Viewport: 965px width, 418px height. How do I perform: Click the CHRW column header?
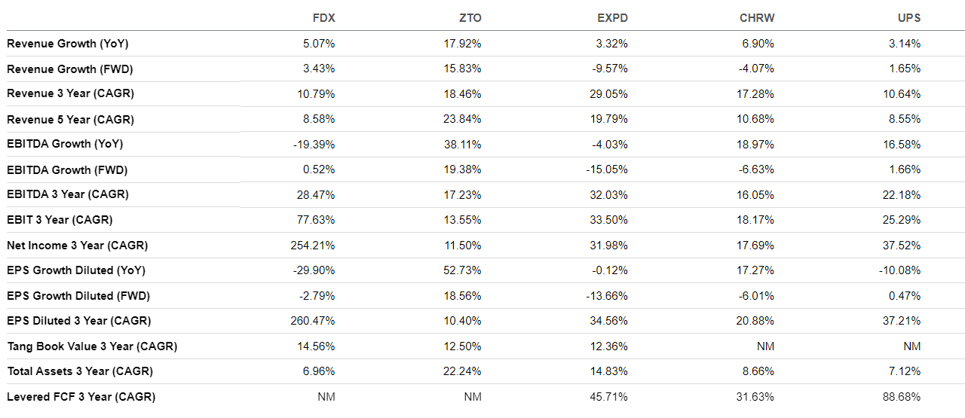pos(757,17)
